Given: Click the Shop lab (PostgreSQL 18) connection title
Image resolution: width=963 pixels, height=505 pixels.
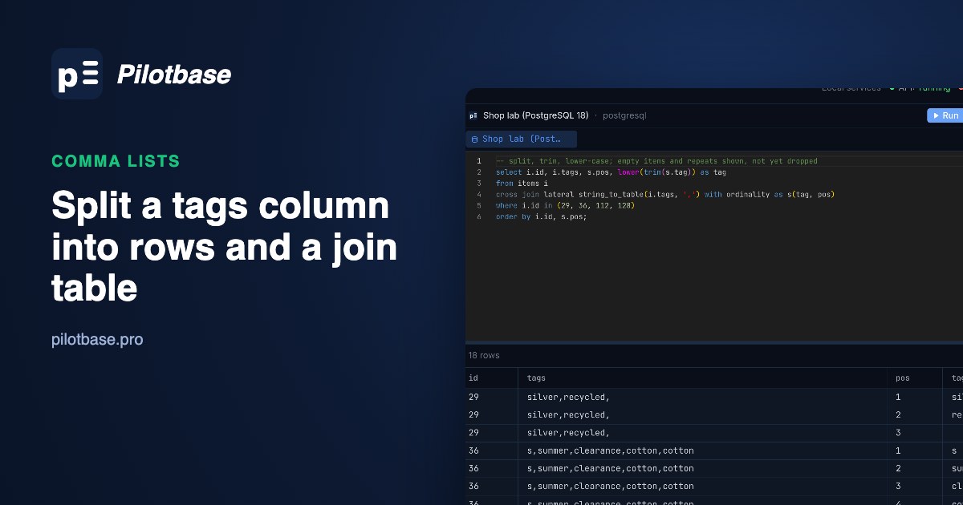Looking at the screenshot, I should (535, 115).
